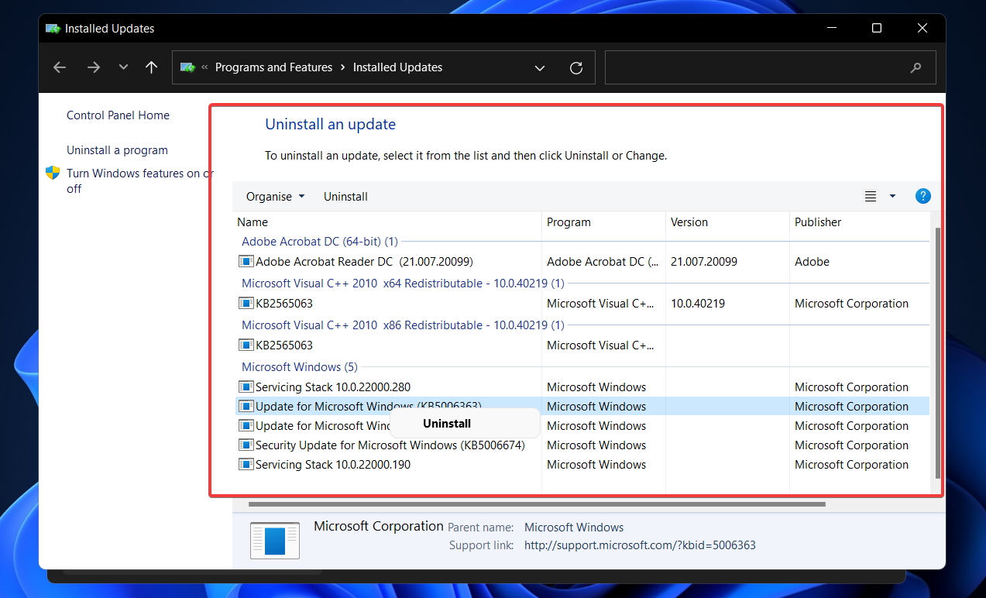Click the Back navigation arrow

[60, 67]
